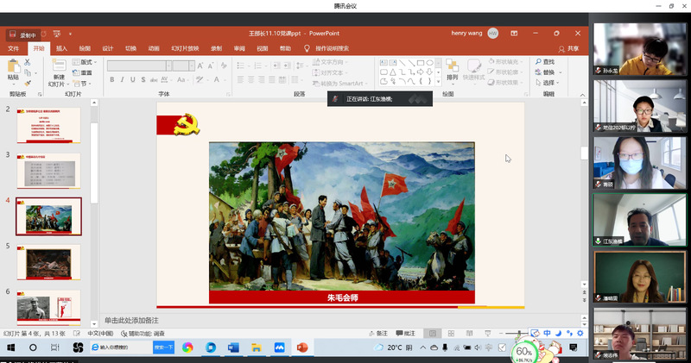This screenshot has width=691, height=363.
Task: Expand the shapes gallery more arrow
Action: (x=438, y=83)
